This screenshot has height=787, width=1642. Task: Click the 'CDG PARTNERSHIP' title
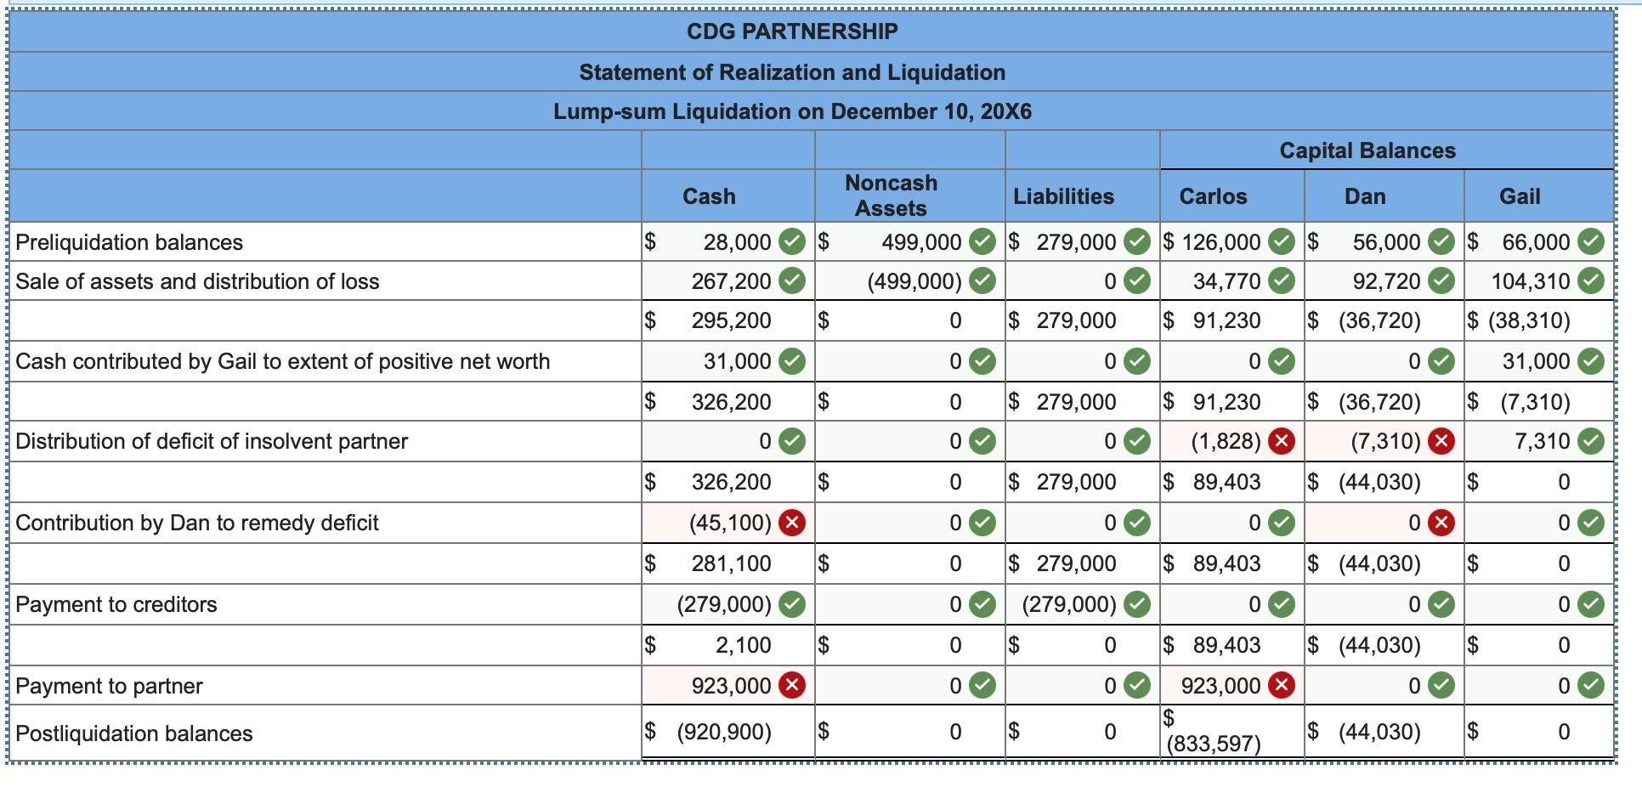[x=792, y=31]
